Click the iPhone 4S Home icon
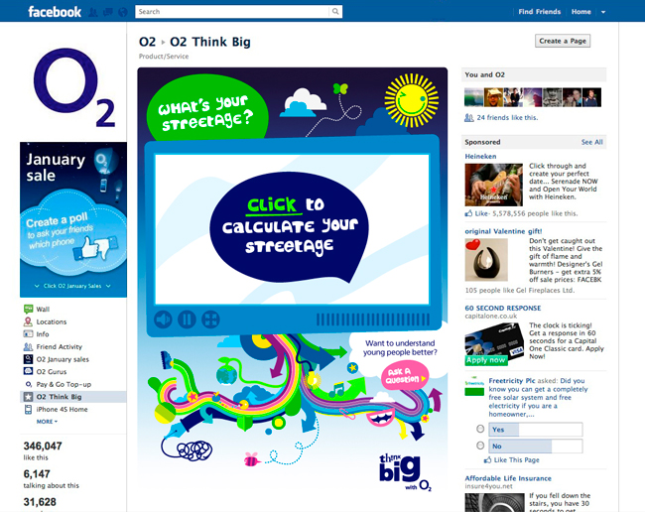 (28, 409)
